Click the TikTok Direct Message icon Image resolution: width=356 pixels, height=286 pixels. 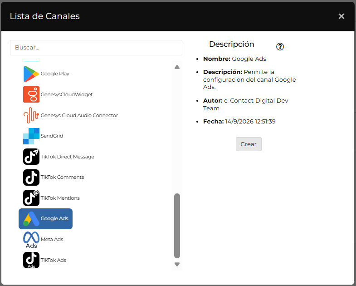31,157
